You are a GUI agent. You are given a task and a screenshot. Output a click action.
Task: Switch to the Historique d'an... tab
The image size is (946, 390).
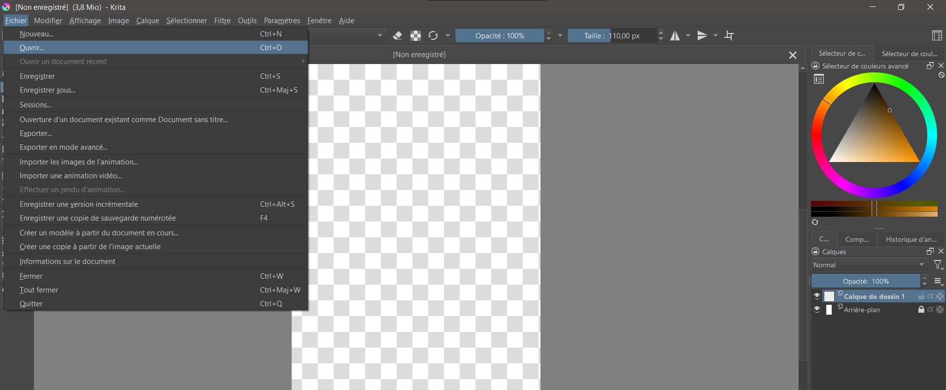tap(911, 239)
